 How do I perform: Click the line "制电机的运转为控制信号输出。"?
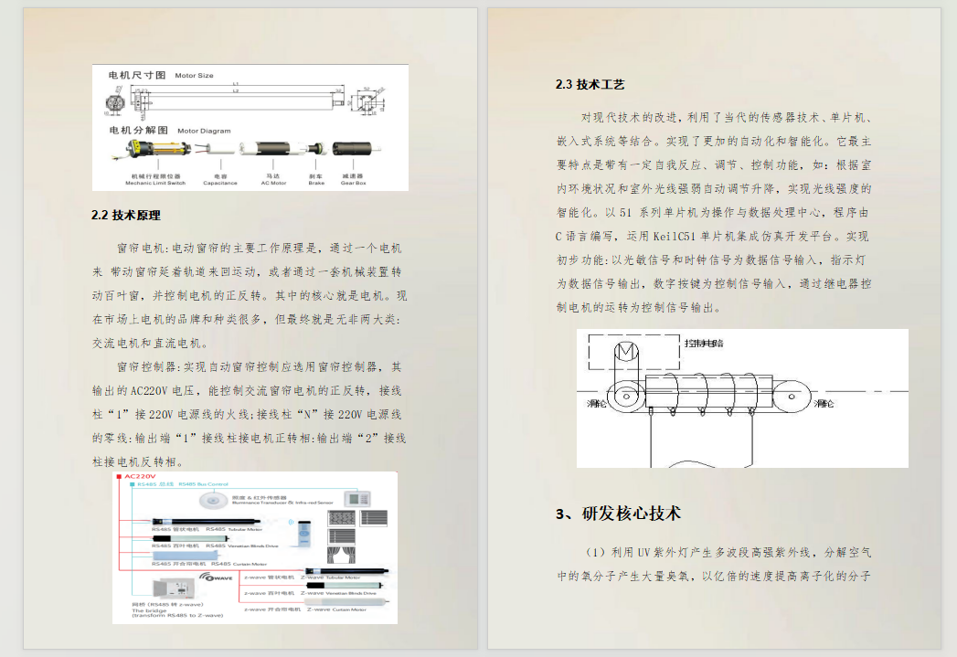(638, 308)
